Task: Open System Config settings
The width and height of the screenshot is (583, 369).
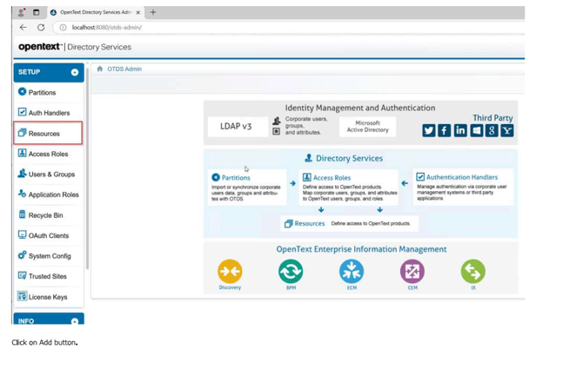Action: tap(49, 256)
